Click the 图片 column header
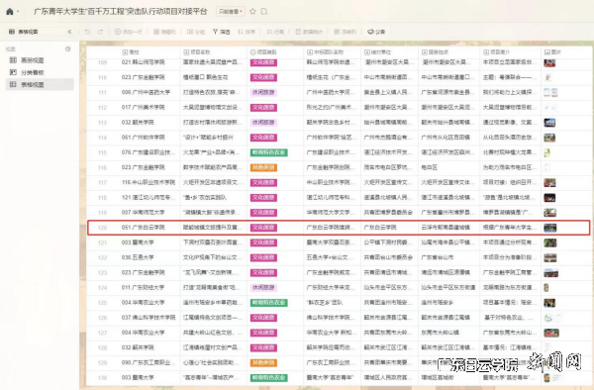 click(x=553, y=52)
